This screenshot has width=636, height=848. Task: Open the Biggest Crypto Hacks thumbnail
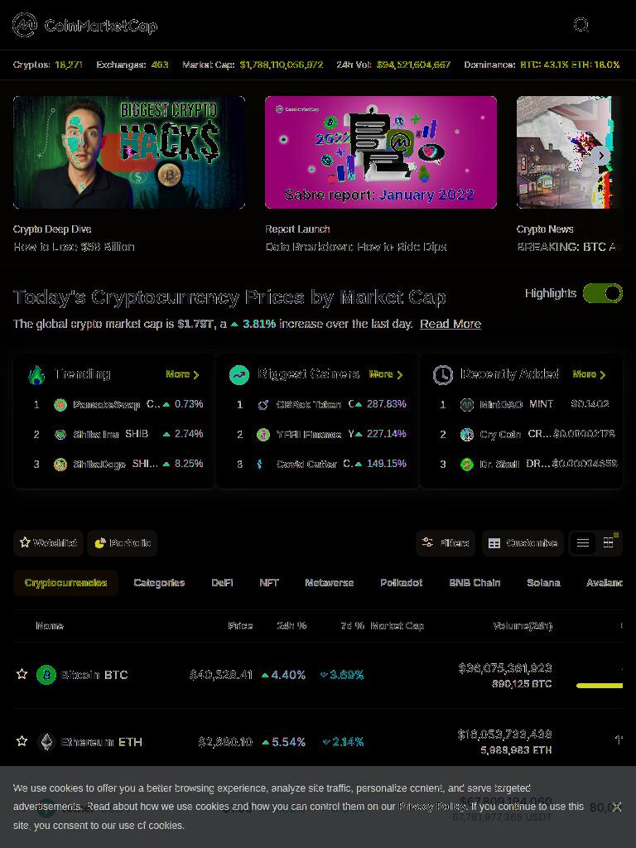129,152
